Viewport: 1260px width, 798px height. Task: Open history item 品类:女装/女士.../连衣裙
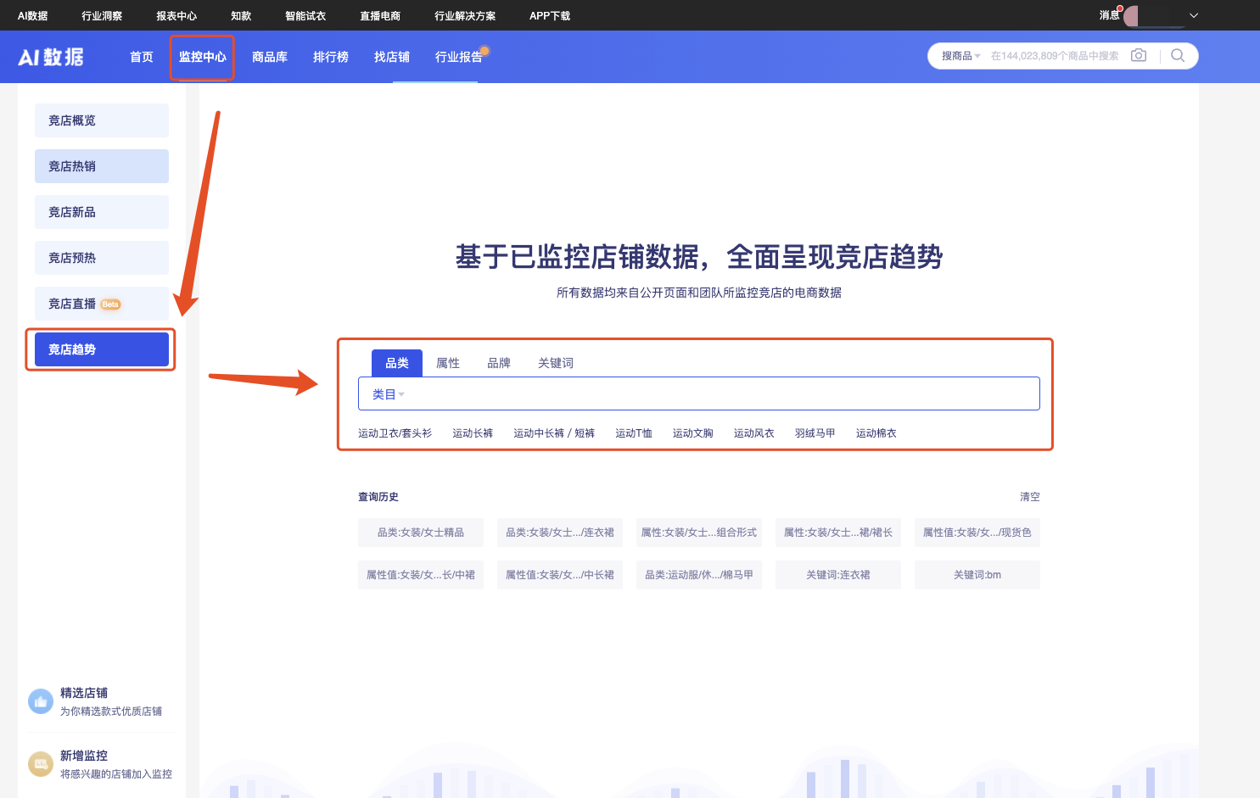pyautogui.click(x=560, y=533)
